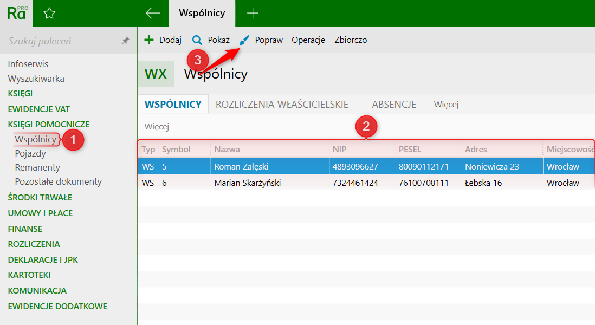Click PESEL value 76100708111
The image size is (595, 325).
(x=423, y=183)
